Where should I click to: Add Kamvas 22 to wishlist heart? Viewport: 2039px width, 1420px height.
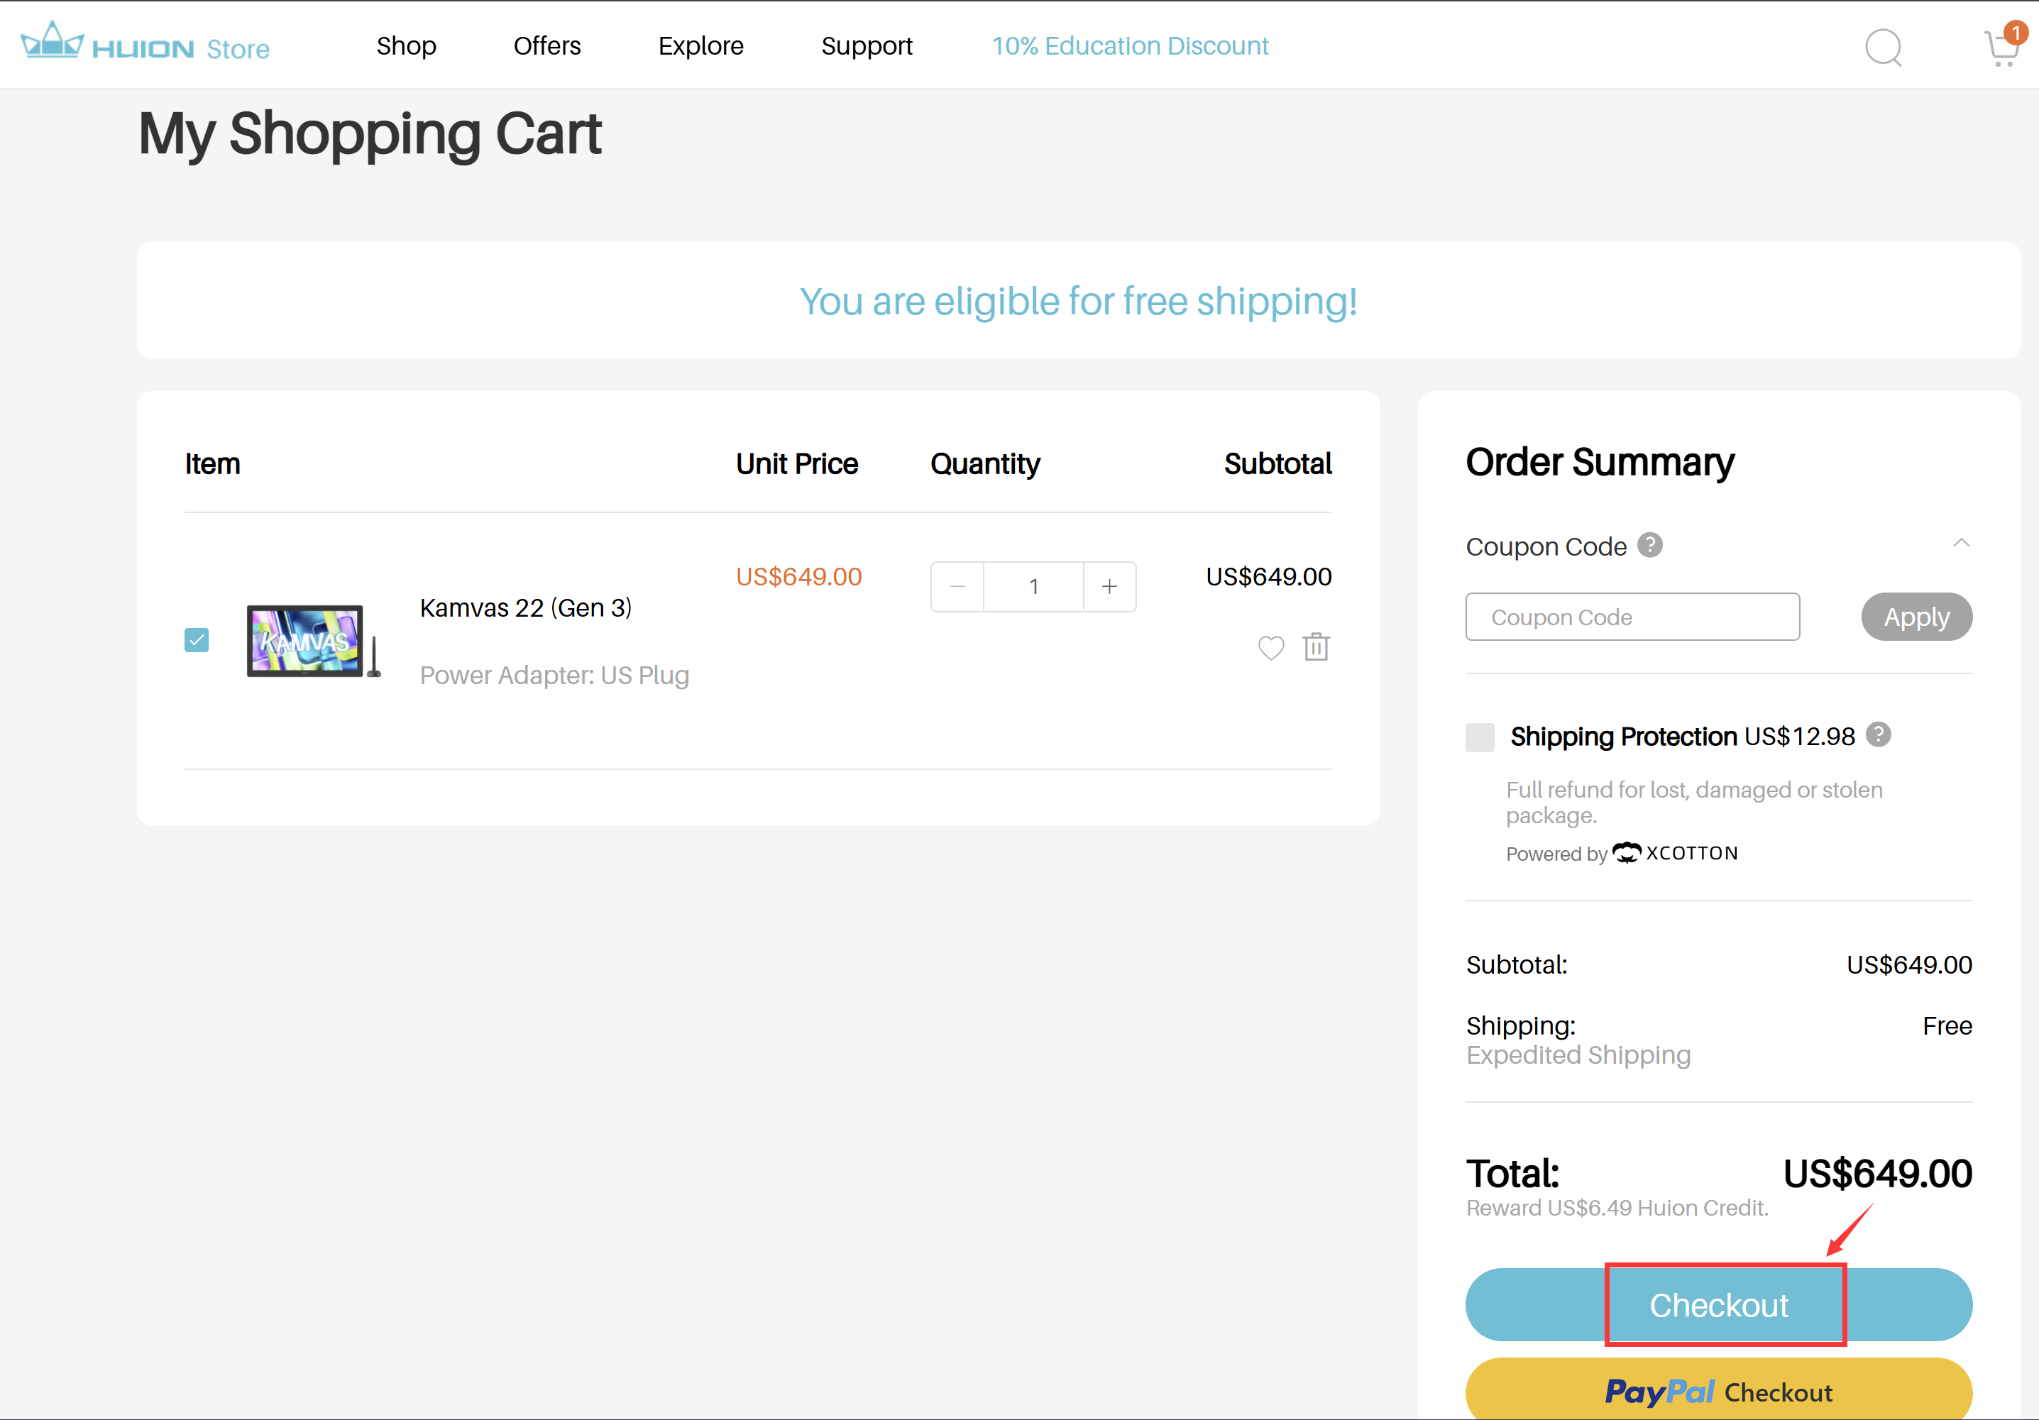(x=1271, y=649)
